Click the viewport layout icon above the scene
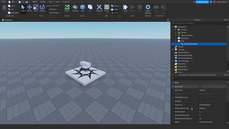The image size is (229, 129). [x=168, y=20]
